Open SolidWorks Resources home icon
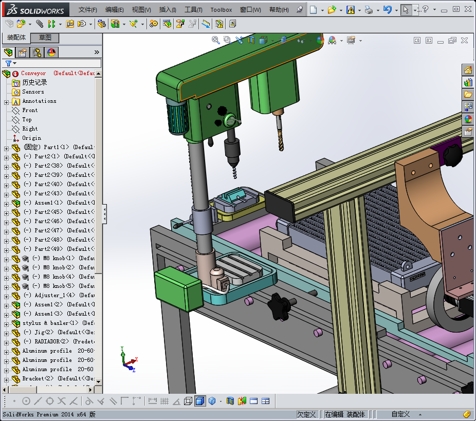The height and width of the screenshot is (421, 476). pyautogui.click(x=468, y=70)
